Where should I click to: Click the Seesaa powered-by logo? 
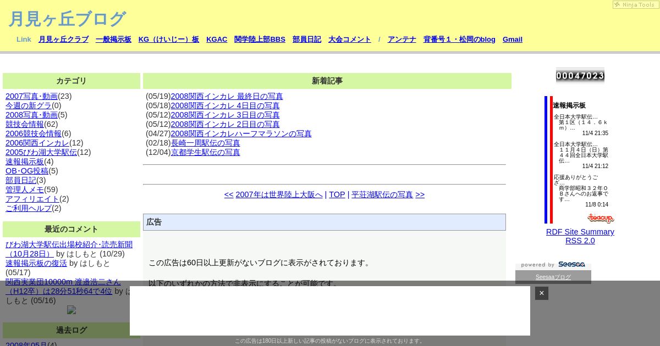click(553, 265)
